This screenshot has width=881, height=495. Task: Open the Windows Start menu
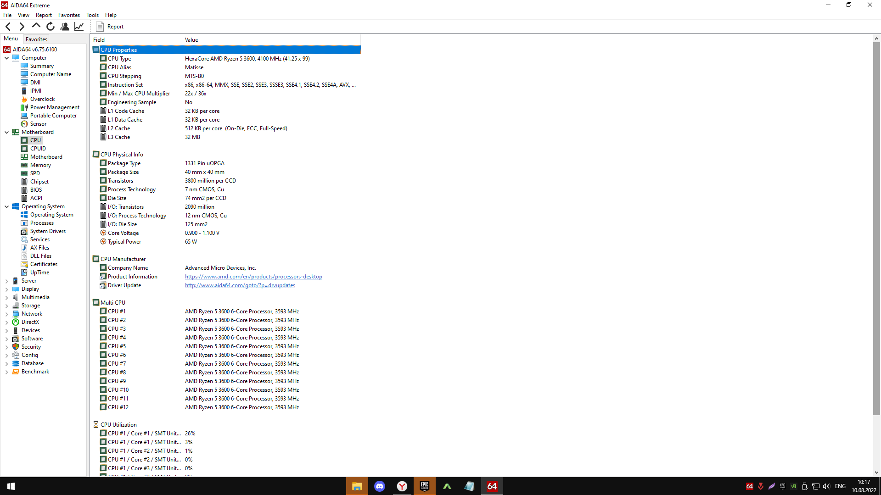[x=11, y=486]
